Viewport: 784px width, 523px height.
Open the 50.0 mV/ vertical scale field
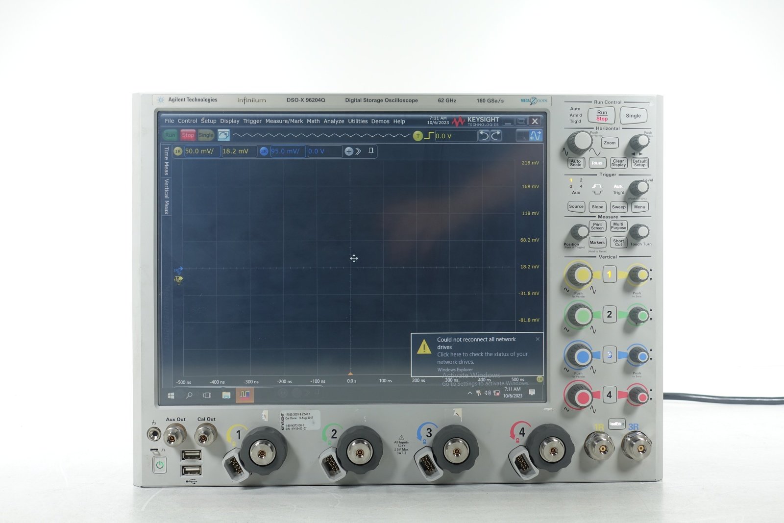click(202, 151)
